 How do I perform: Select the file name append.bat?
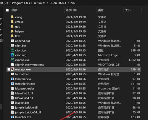(x=22, y=41)
